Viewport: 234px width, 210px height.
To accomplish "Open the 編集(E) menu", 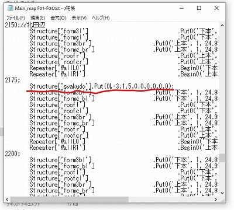I will (x=37, y=18).
